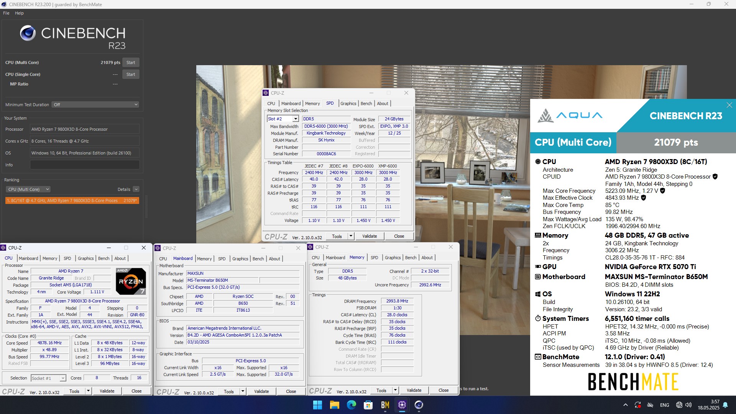The height and width of the screenshot is (414, 736).
Task: Select About tab in Mainboard window
Action: tap(274, 259)
